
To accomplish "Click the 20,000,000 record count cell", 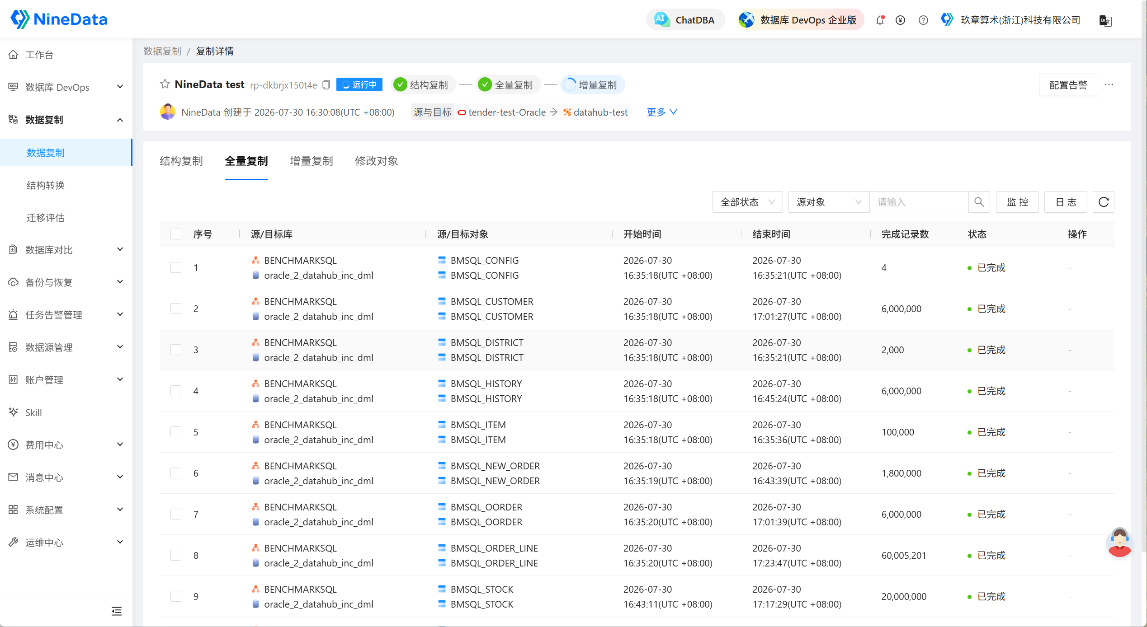I will [x=904, y=596].
